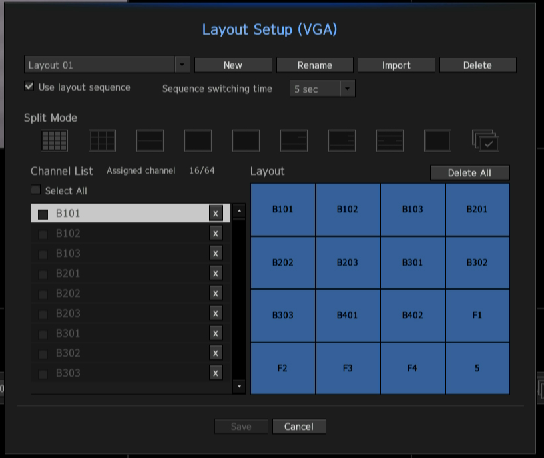The image size is (544, 458).
Task: Pick the two-column split mode icon
Action: point(246,140)
